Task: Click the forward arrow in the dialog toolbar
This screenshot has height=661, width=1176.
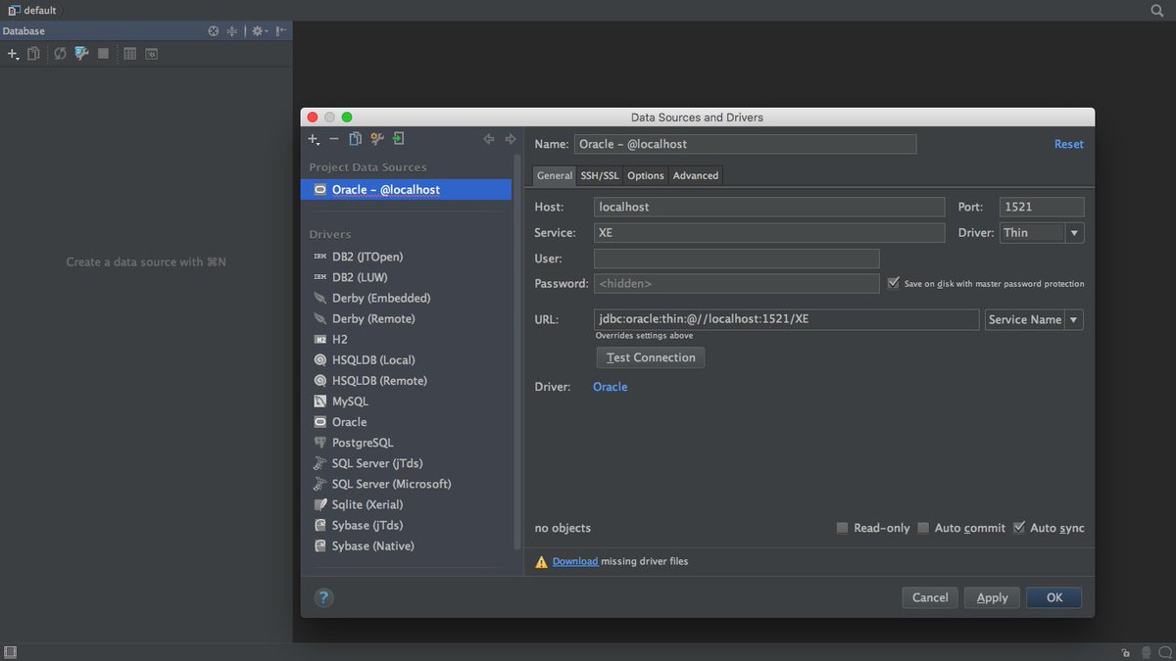Action: (x=511, y=139)
